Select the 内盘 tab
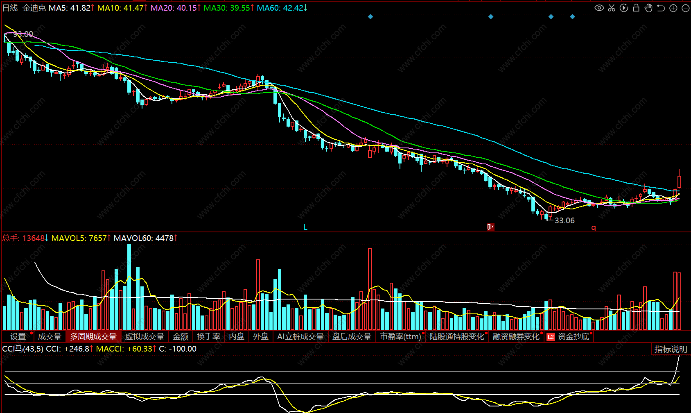The height and width of the screenshot is (413, 691). click(x=237, y=336)
